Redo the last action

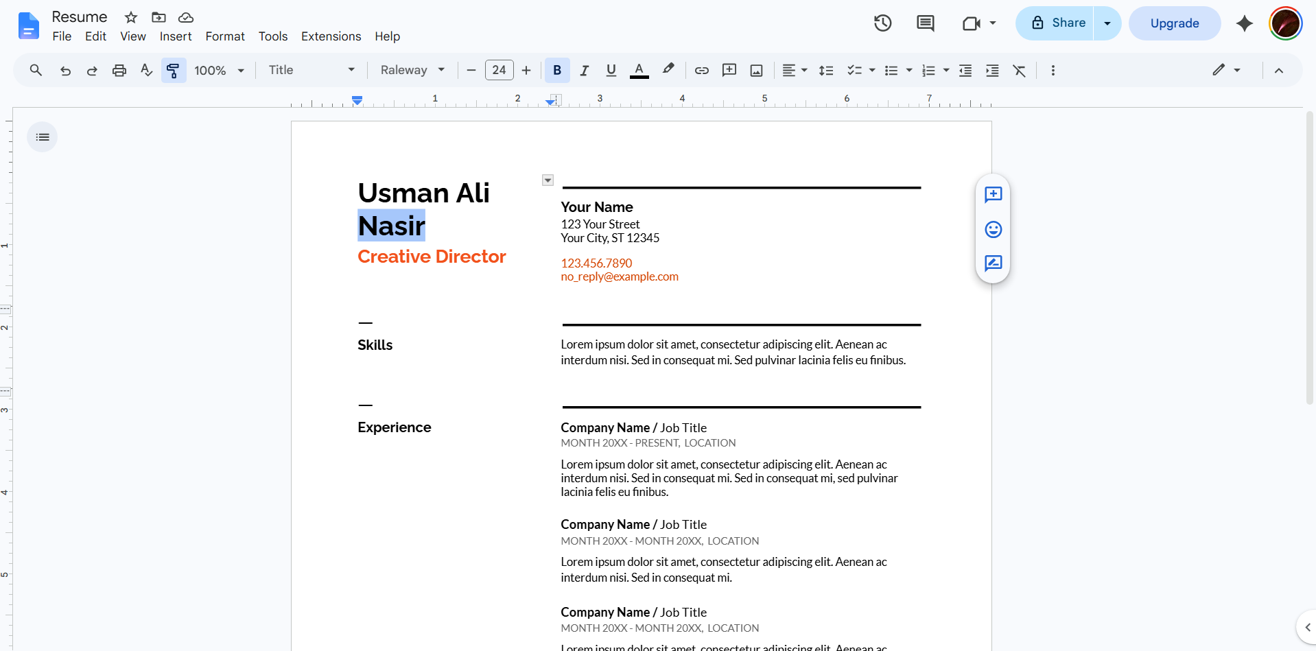point(92,70)
